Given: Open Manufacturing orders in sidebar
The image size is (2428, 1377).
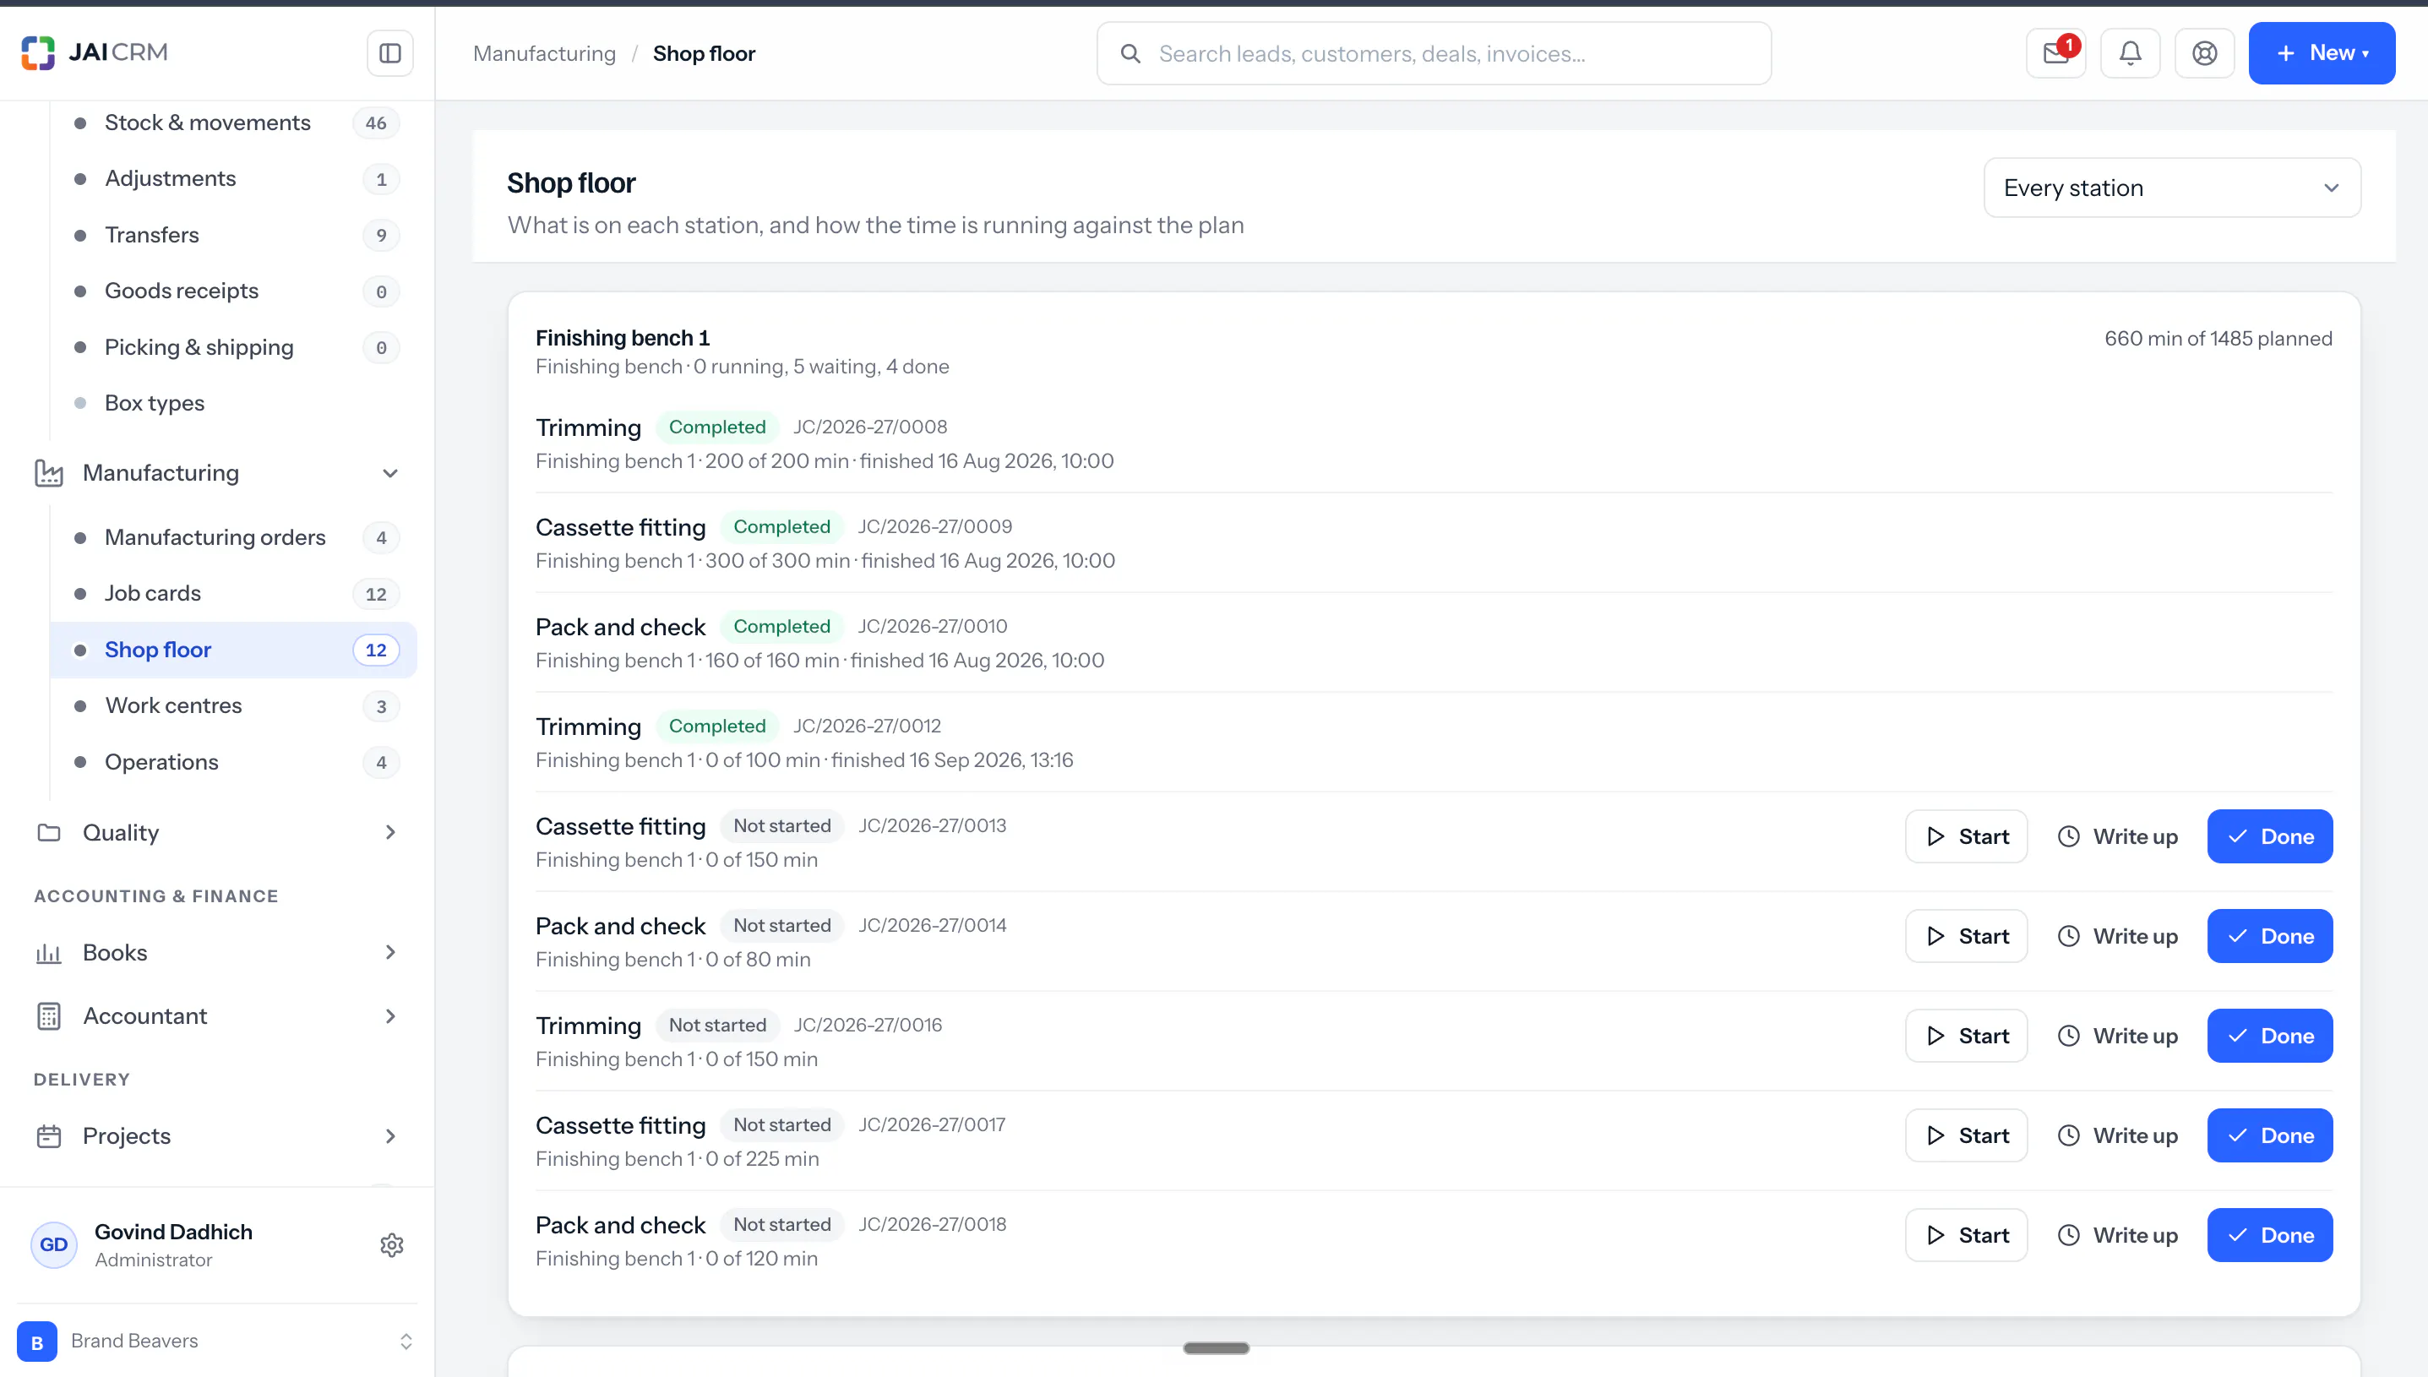Looking at the screenshot, I should click(233, 537).
